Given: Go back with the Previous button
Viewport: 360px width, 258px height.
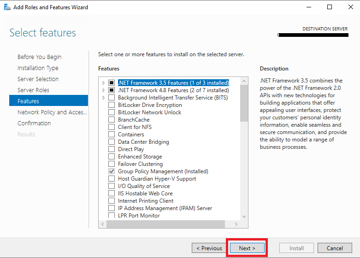Looking at the screenshot, I should click(x=209, y=248).
